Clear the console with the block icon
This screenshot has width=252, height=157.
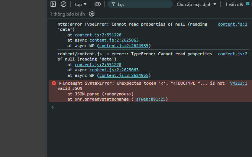64,4
